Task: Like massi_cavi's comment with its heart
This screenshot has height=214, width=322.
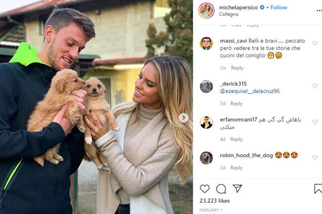Action: tap(315, 43)
